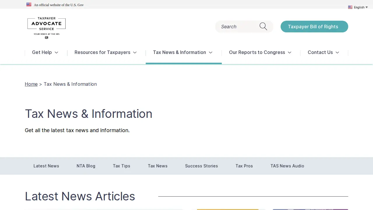Open the English language dropdown
Image resolution: width=373 pixels, height=210 pixels.
click(x=358, y=7)
